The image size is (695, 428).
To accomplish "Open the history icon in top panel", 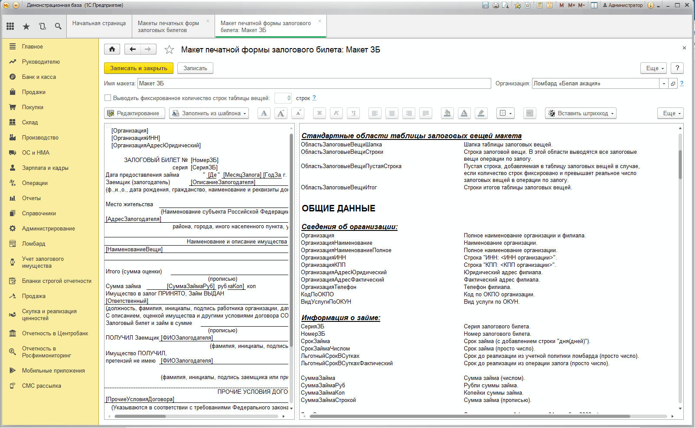I will point(42,26).
